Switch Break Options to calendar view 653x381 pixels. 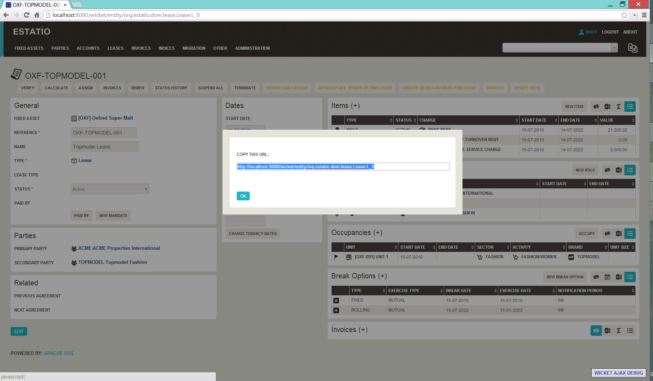607,277
